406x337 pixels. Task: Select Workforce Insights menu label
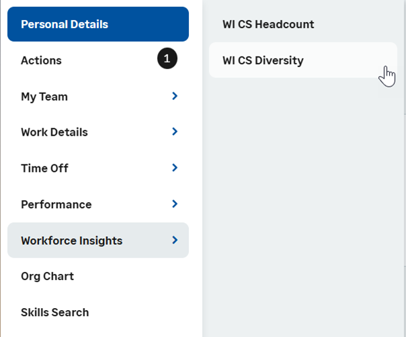[71, 240]
